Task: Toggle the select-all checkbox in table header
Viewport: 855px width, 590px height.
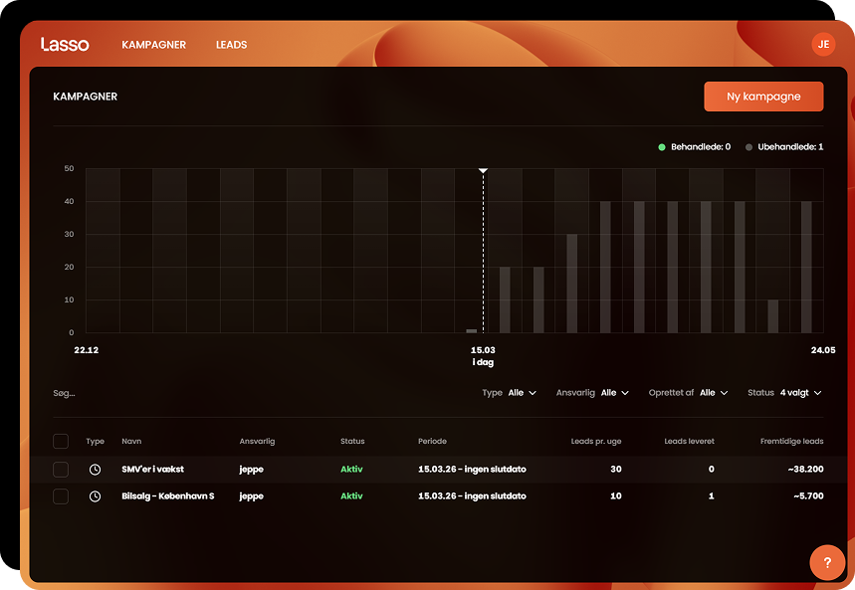Action: [x=61, y=441]
